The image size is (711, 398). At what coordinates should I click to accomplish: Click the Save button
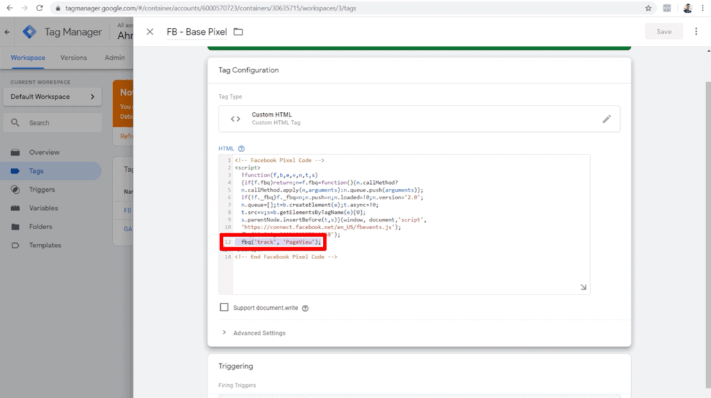(x=664, y=31)
